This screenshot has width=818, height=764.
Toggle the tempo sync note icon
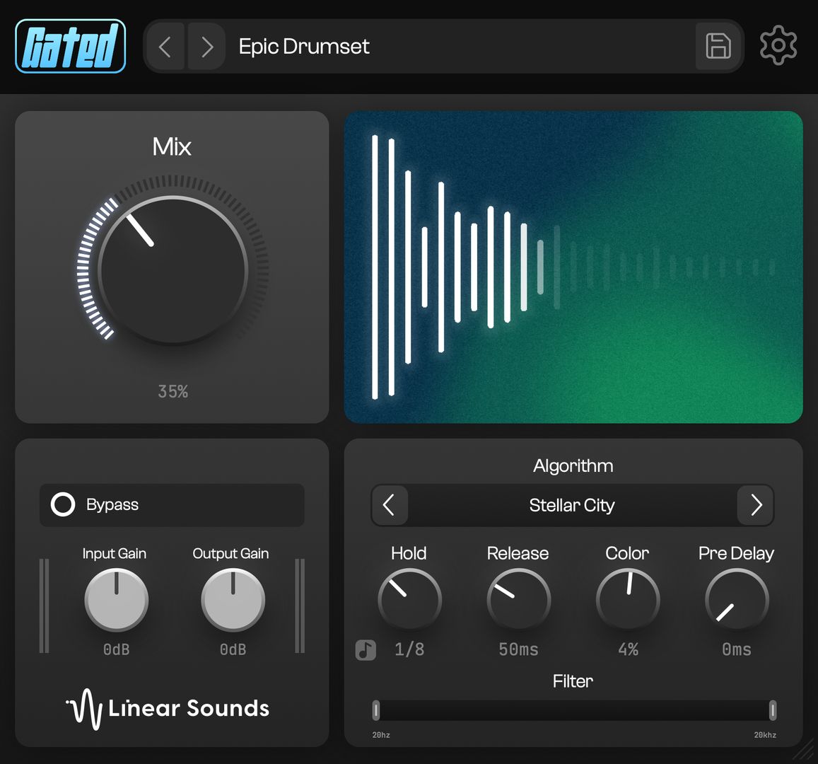click(366, 649)
